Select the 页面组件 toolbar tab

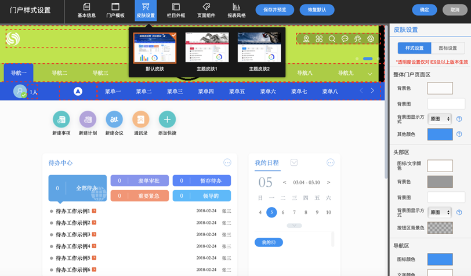(206, 10)
